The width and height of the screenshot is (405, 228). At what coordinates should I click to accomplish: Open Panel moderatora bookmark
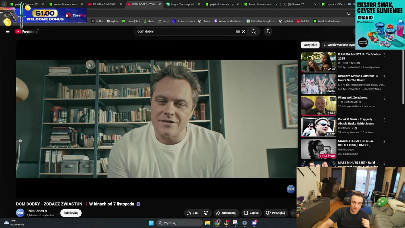coord(327,21)
